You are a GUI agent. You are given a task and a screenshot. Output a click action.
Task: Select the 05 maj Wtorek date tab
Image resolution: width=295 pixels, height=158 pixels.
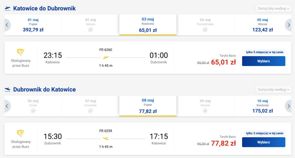click(262, 25)
